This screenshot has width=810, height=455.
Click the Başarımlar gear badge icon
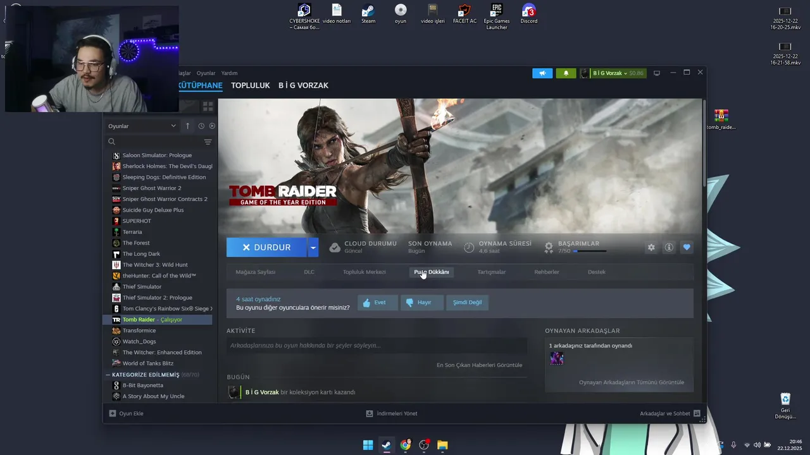(x=549, y=247)
